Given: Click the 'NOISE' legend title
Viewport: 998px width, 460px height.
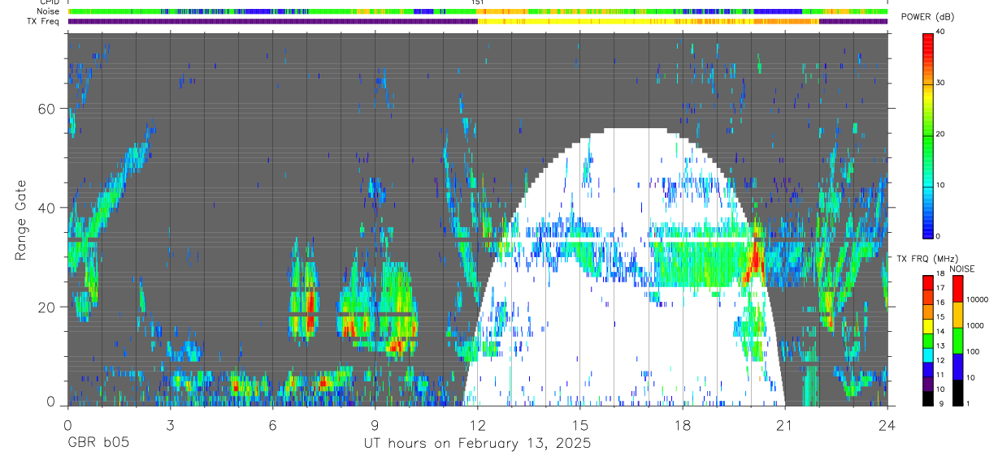Looking at the screenshot, I should tap(961, 269).
